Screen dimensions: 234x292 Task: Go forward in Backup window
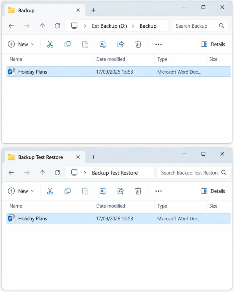27,26
